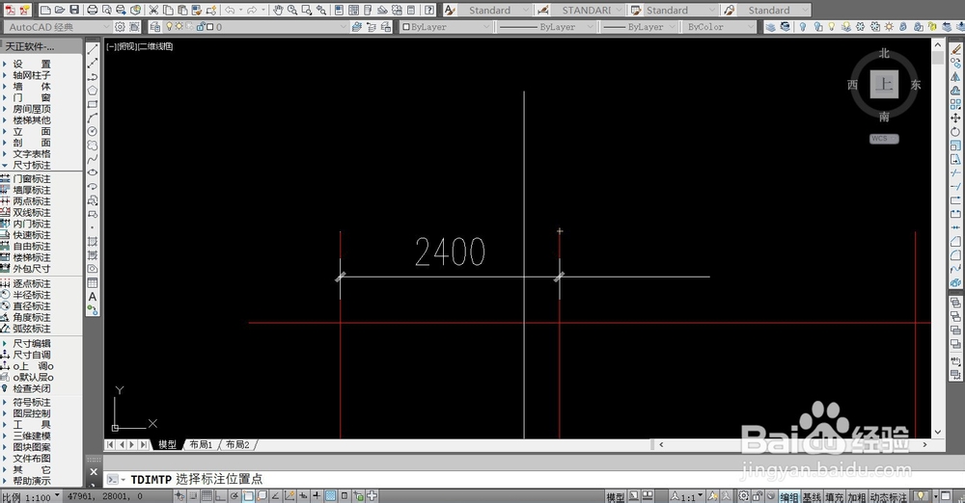Open the Help question mark icon
Screen dimensions: 965x503
(x=429, y=10)
